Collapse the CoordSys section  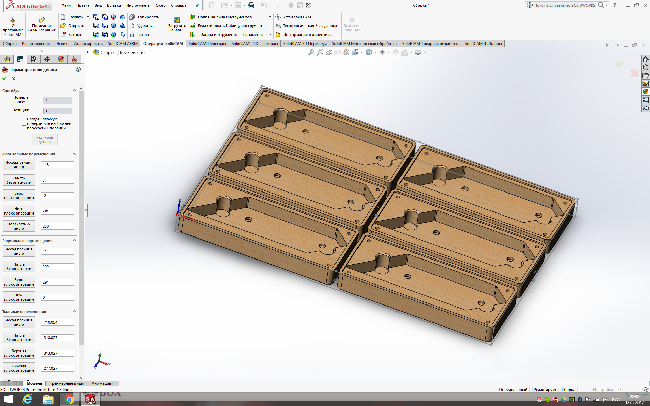[x=74, y=90]
